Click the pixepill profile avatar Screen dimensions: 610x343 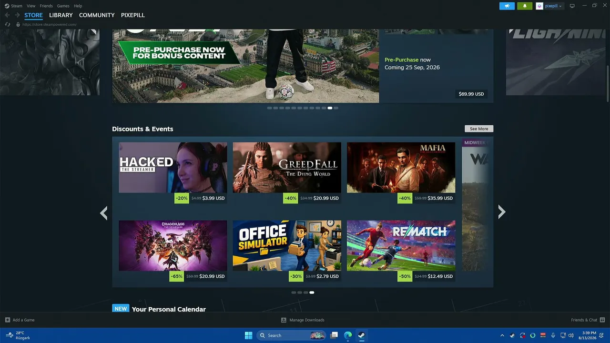tap(539, 6)
